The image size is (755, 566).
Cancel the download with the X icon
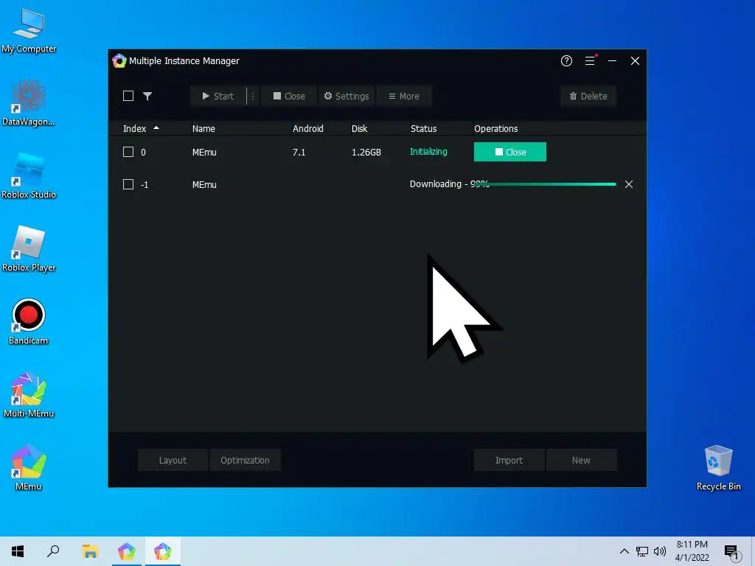pos(628,184)
